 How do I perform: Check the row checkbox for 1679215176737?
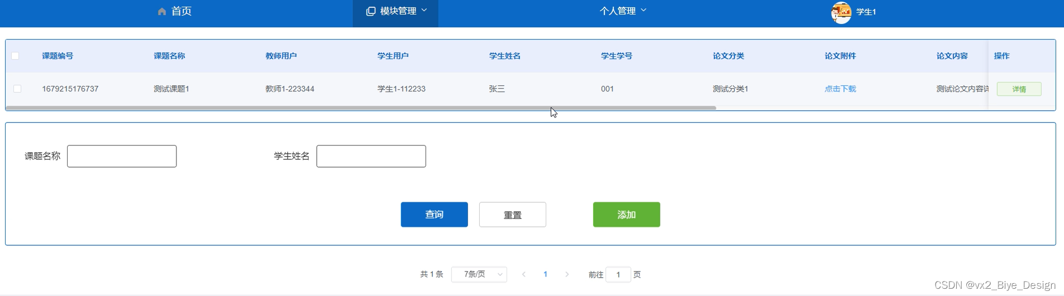point(17,89)
